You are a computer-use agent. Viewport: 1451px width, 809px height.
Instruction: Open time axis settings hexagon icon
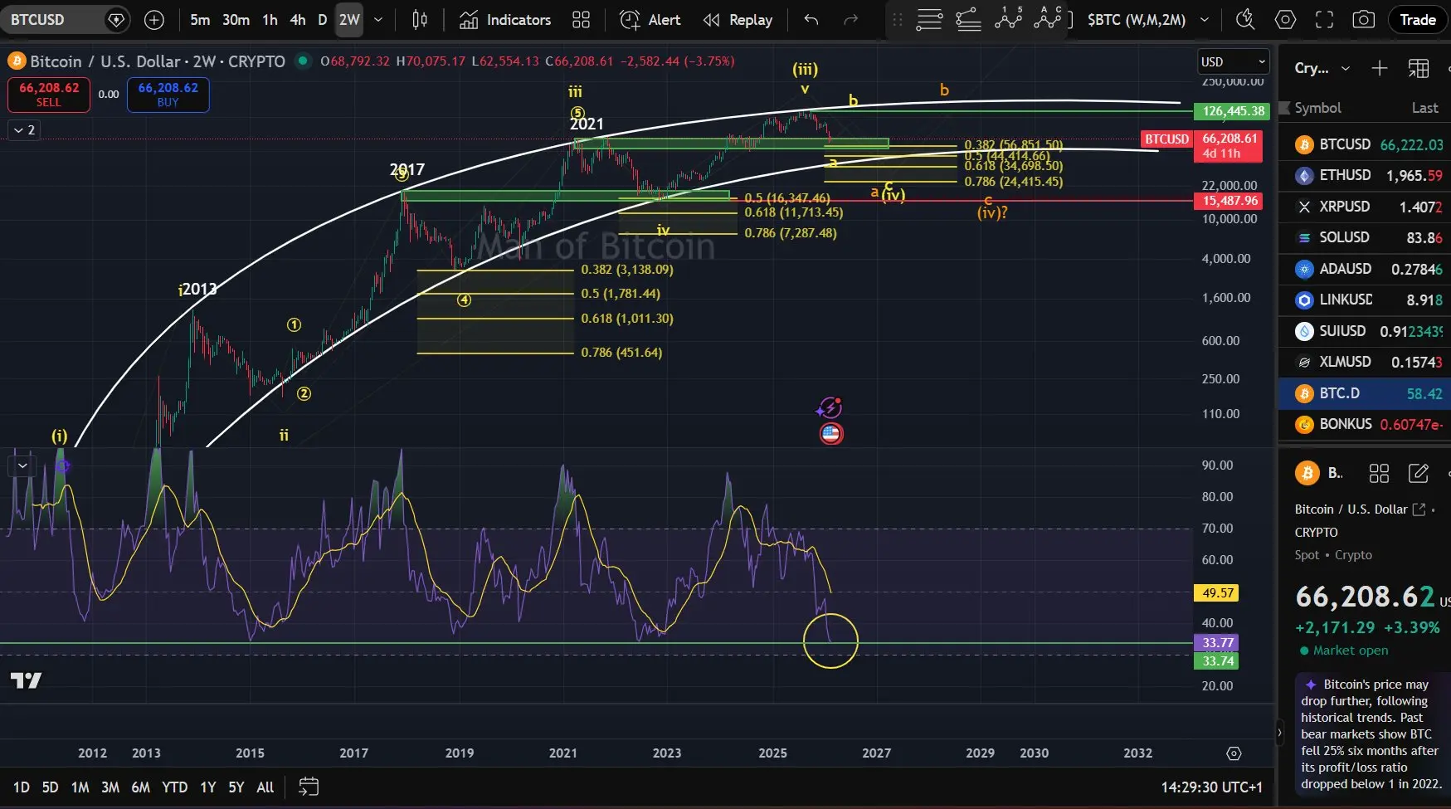[x=1234, y=753]
